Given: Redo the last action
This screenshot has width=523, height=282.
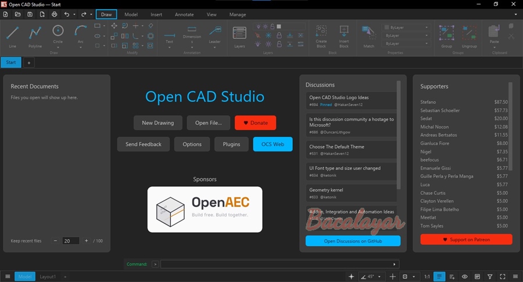Looking at the screenshot, I should coord(84,15).
